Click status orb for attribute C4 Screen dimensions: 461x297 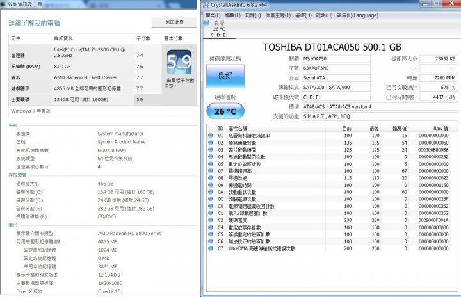[211, 227]
